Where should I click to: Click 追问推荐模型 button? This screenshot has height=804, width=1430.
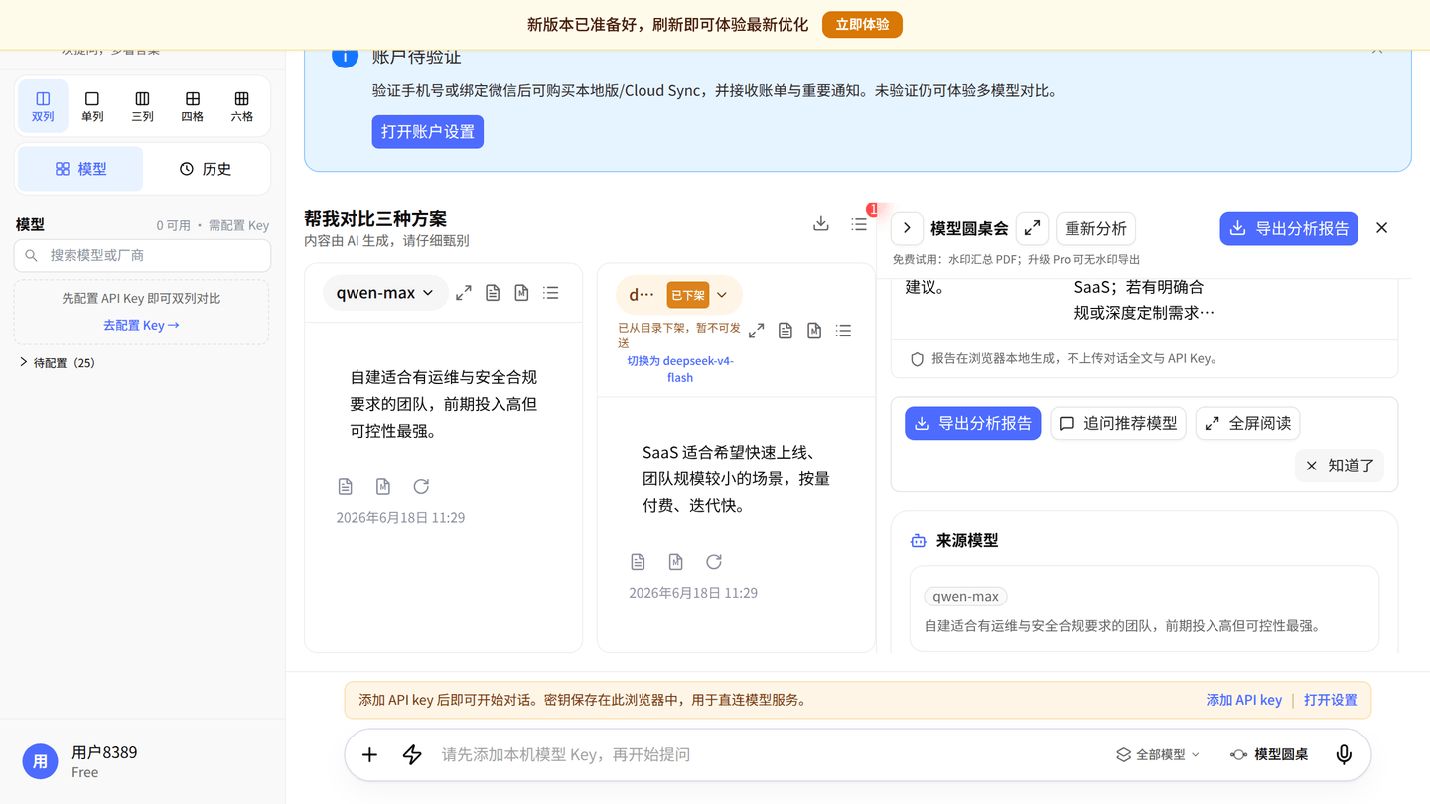tap(1118, 423)
